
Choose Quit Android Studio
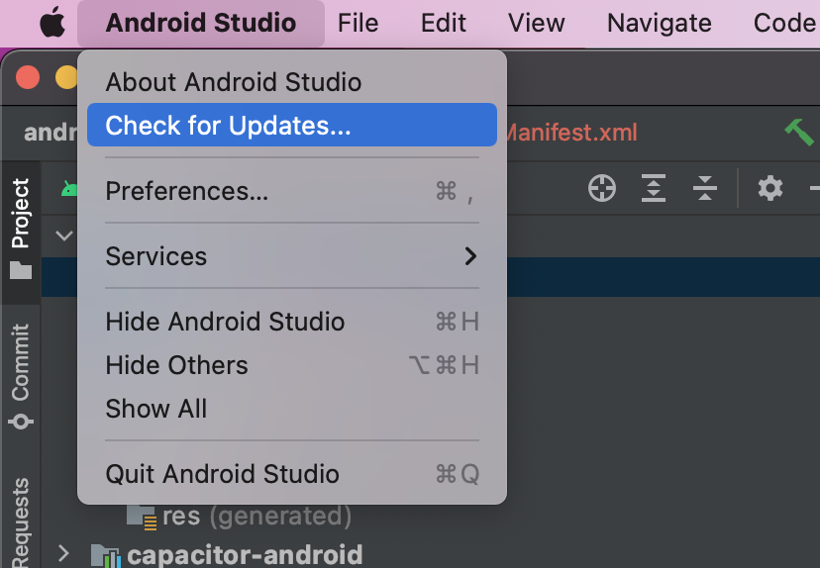[x=222, y=474]
